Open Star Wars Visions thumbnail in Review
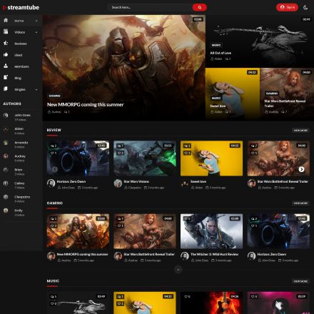Image resolution: width=314 pixels, height=314 pixels. pyautogui.click(x=145, y=158)
